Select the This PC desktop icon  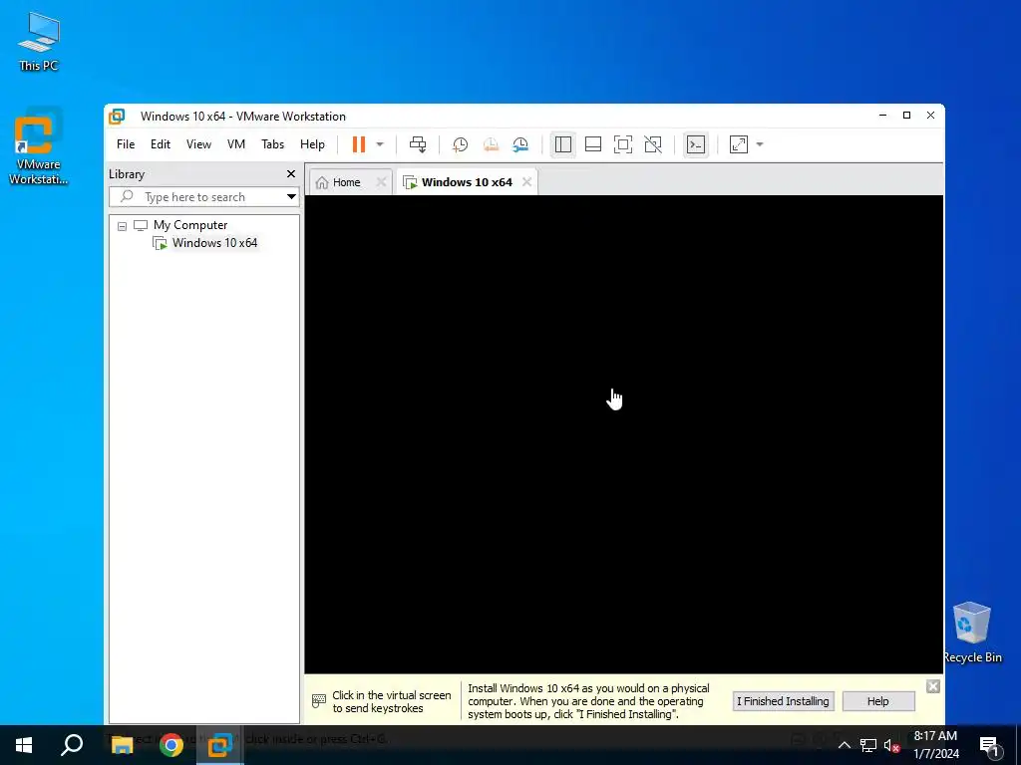[x=39, y=41]
